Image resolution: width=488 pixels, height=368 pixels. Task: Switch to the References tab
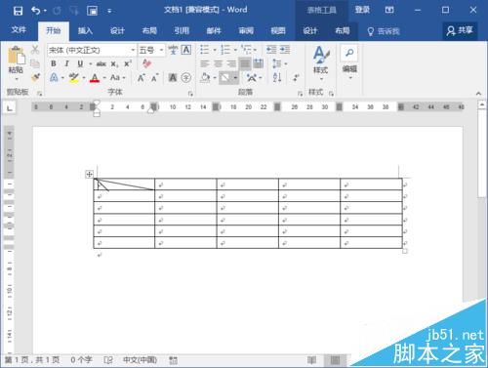(x=182, y=31)
